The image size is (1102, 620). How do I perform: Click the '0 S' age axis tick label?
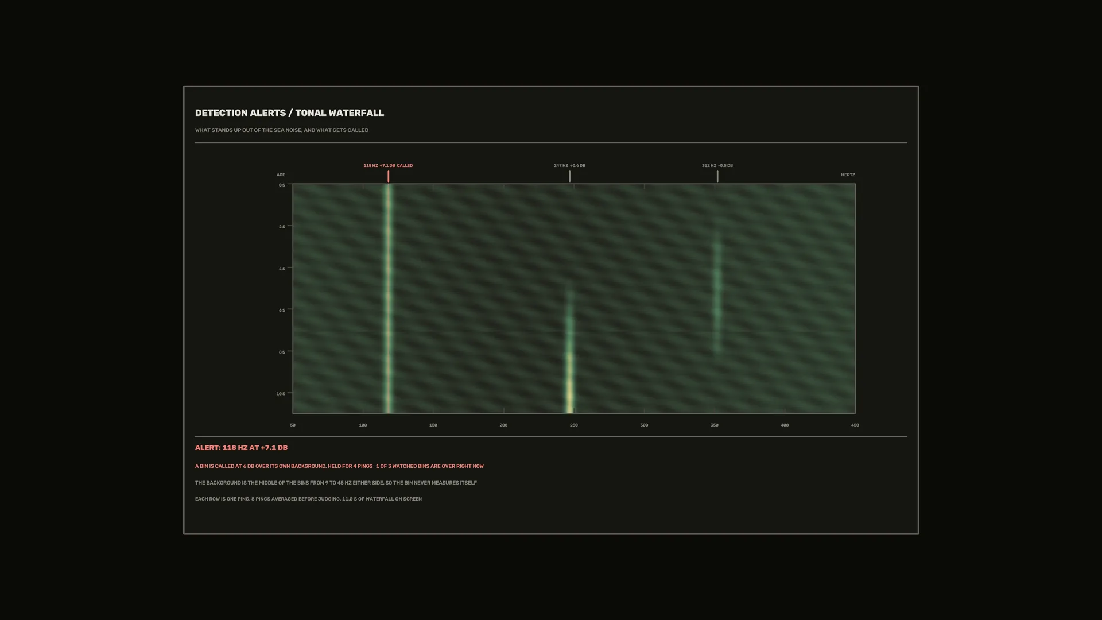(282, 185)
